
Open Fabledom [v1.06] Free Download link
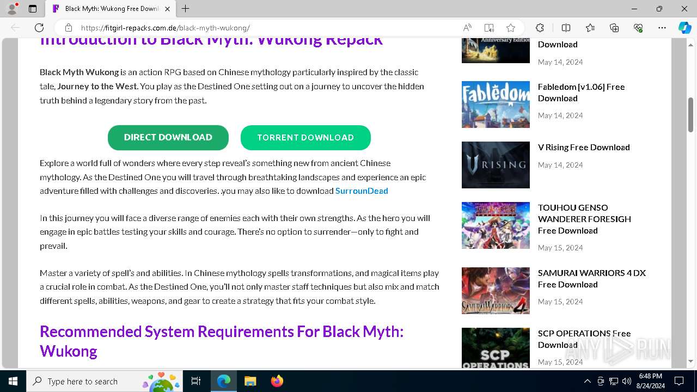tap(581, 93)
